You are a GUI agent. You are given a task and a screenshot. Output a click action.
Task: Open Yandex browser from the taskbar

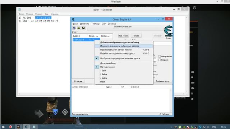pyautogui.click(x=10, y=127)
